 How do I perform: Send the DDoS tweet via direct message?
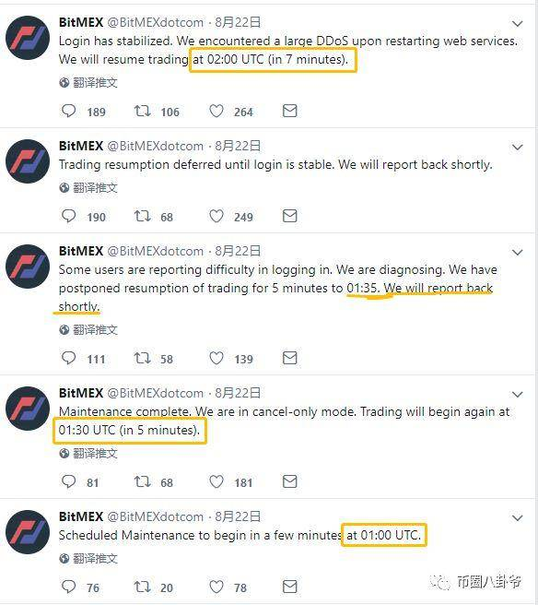[290, 111]
